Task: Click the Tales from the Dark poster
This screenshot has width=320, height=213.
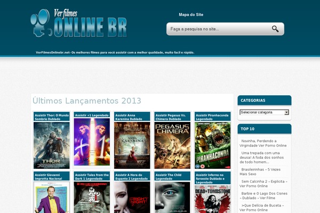Action: coord(92,198)
